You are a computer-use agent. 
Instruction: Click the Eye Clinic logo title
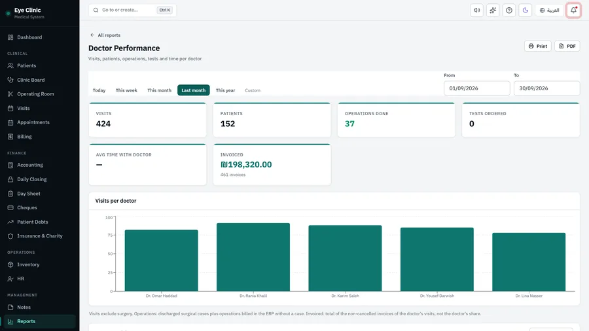point(27,10)
